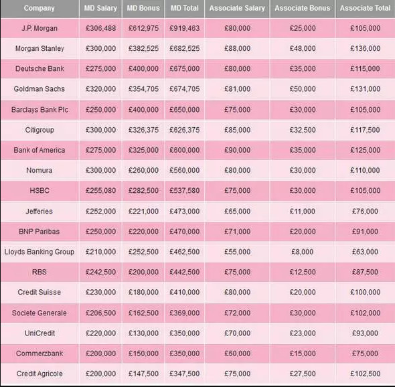Image resolution: width=395 pixels, height=387 pixels.
Task: Select the J.P. Morgan company cell
Action: (39, 28)
